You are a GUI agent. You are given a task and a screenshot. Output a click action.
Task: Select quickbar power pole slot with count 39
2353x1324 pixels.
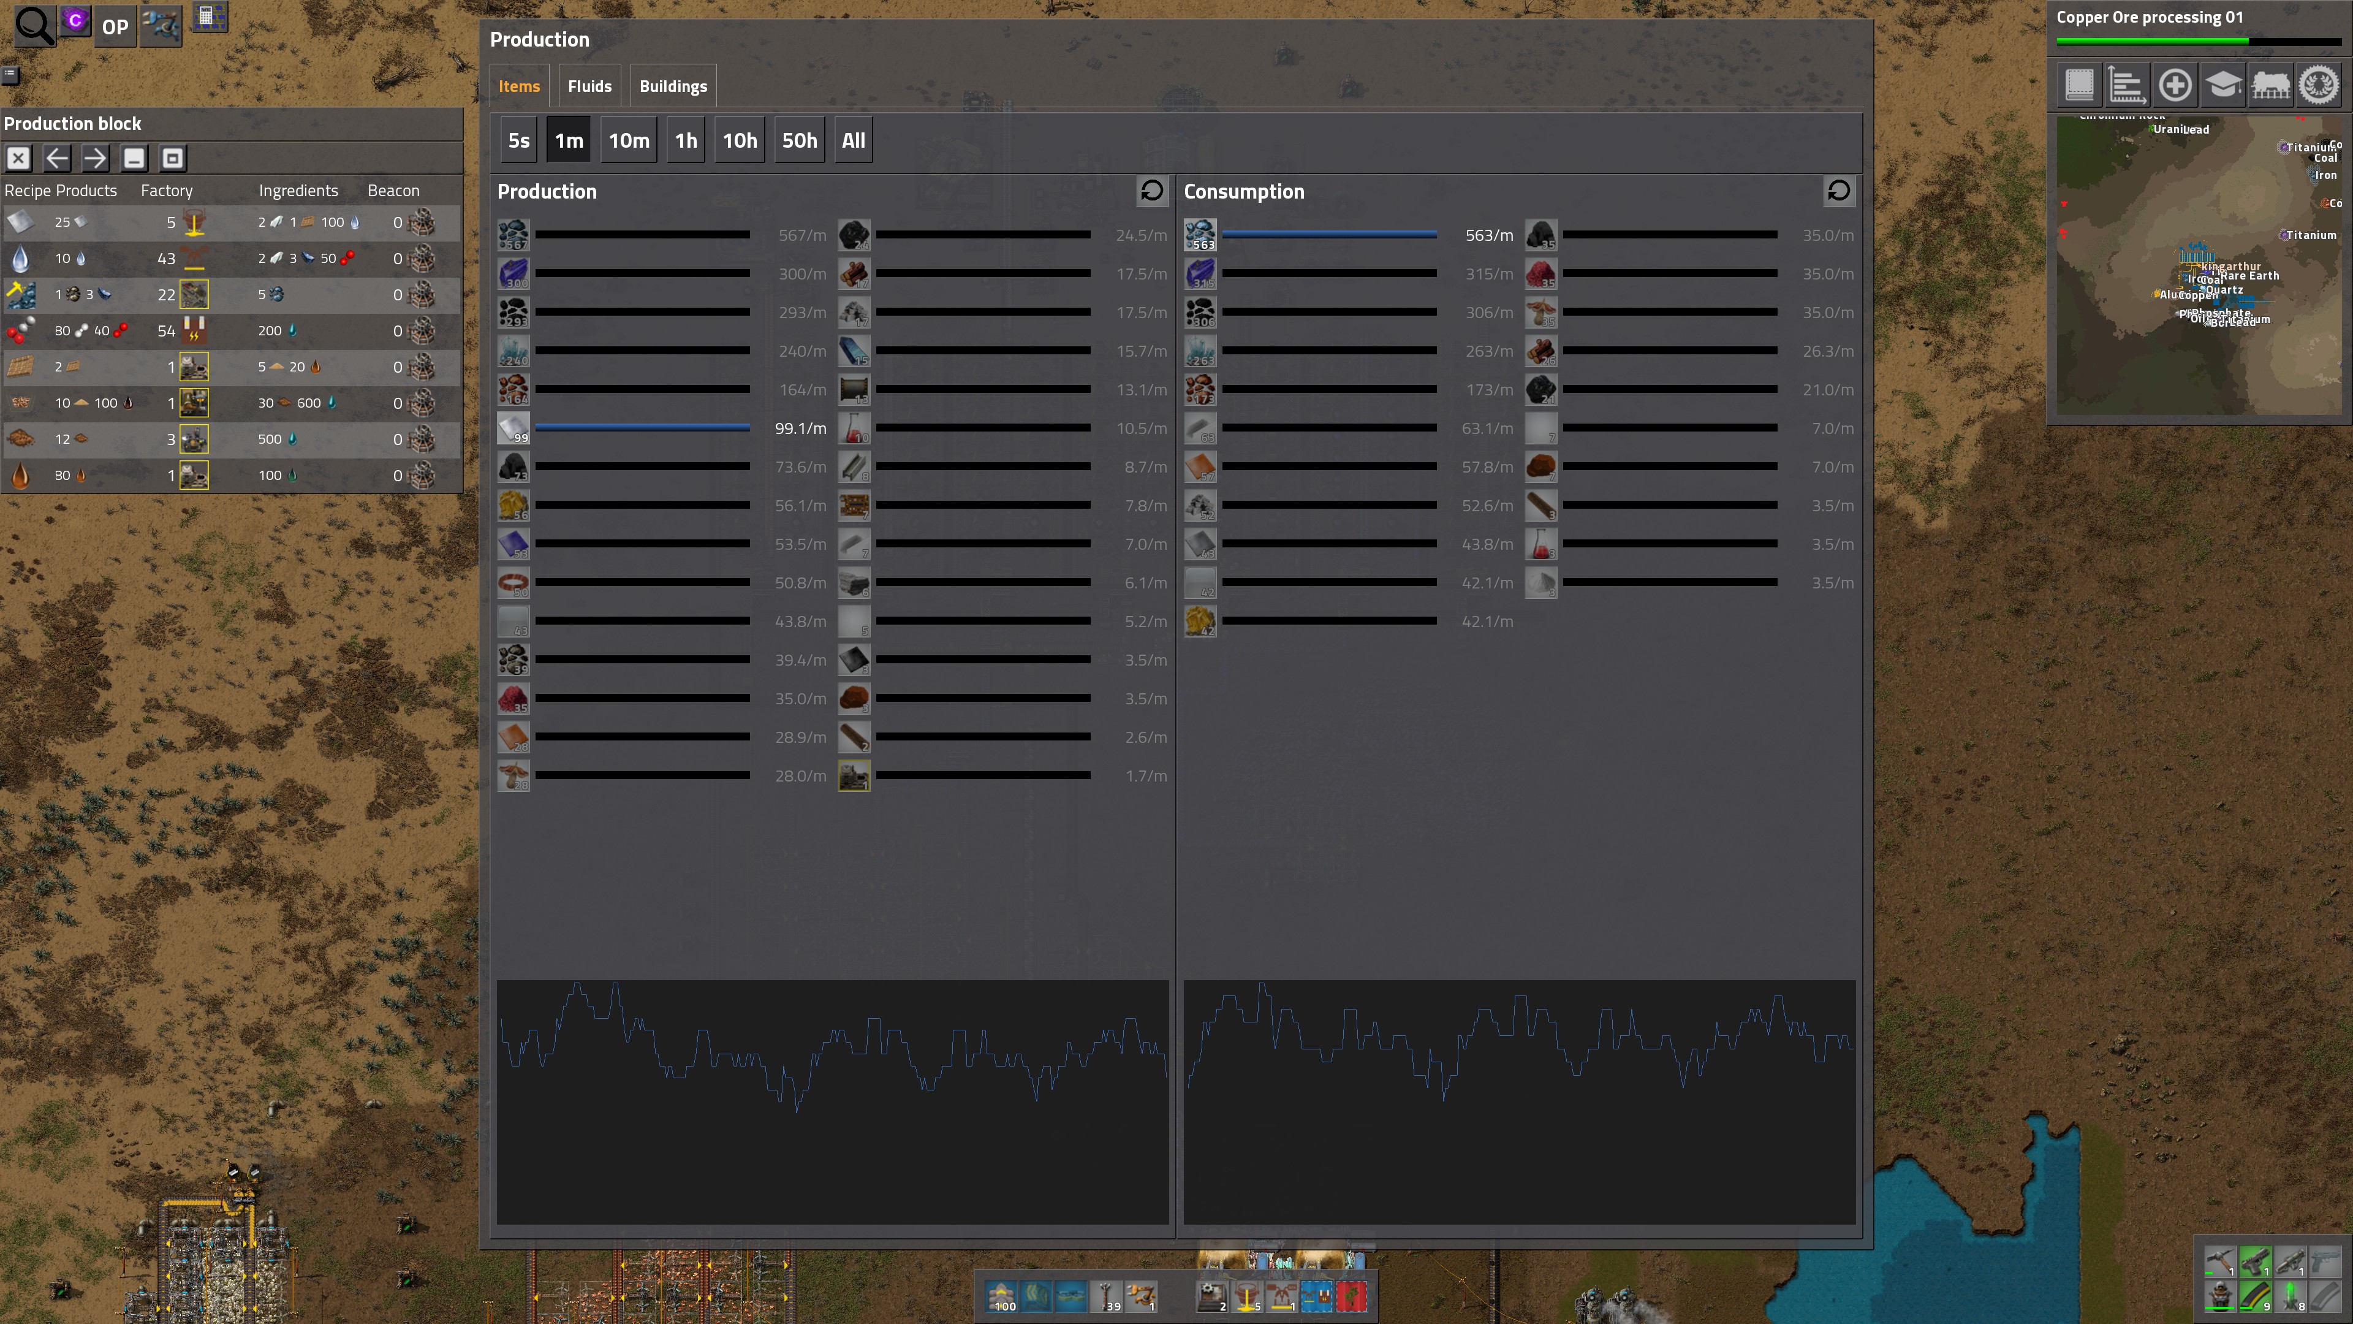coord(1107,1296)
